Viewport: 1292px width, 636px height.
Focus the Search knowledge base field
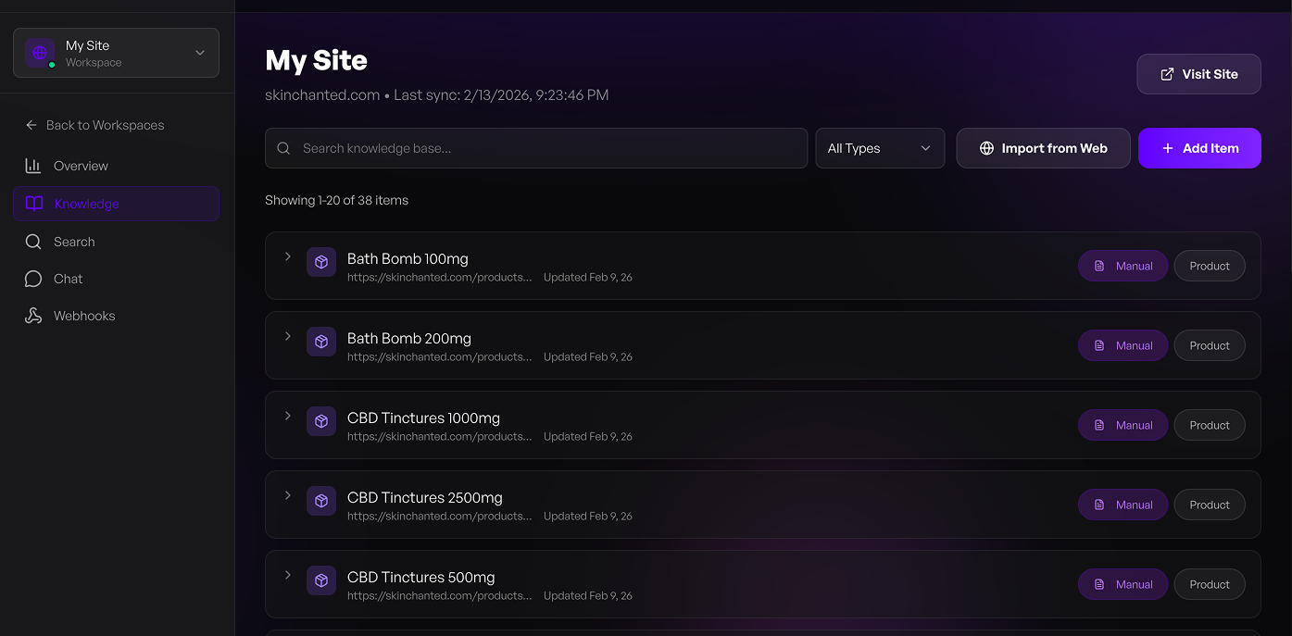(546, 148)
